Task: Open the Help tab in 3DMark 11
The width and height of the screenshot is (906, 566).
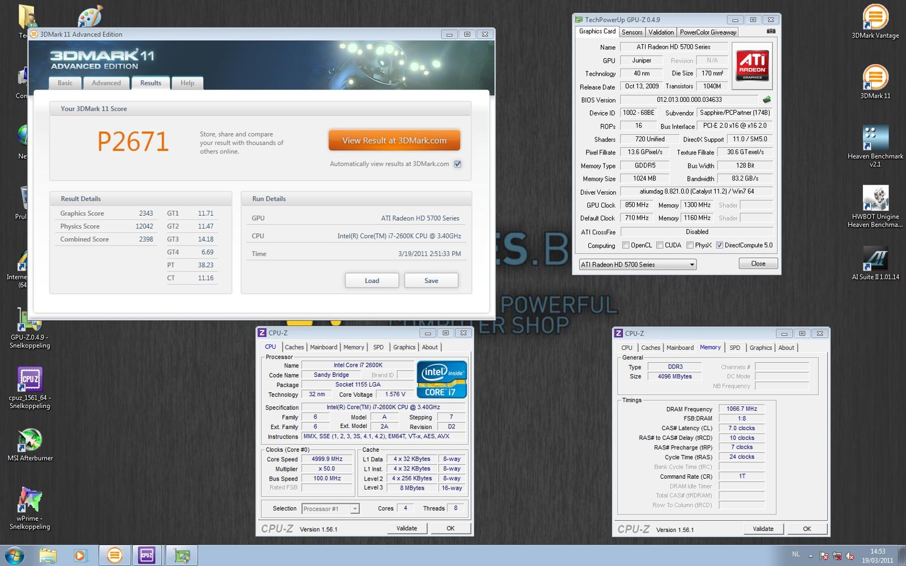Action: tap(187, 83)
